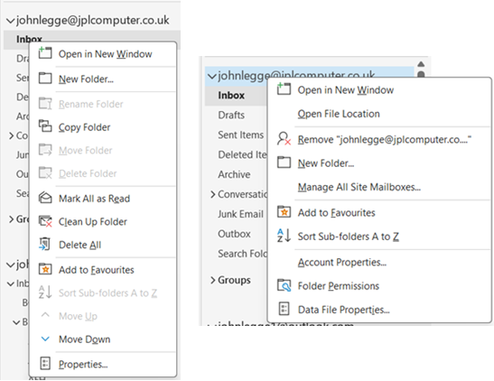Expand the Gr folder chevron in left pane
Viewport: 494px width, 381px height.
(11, 218)
